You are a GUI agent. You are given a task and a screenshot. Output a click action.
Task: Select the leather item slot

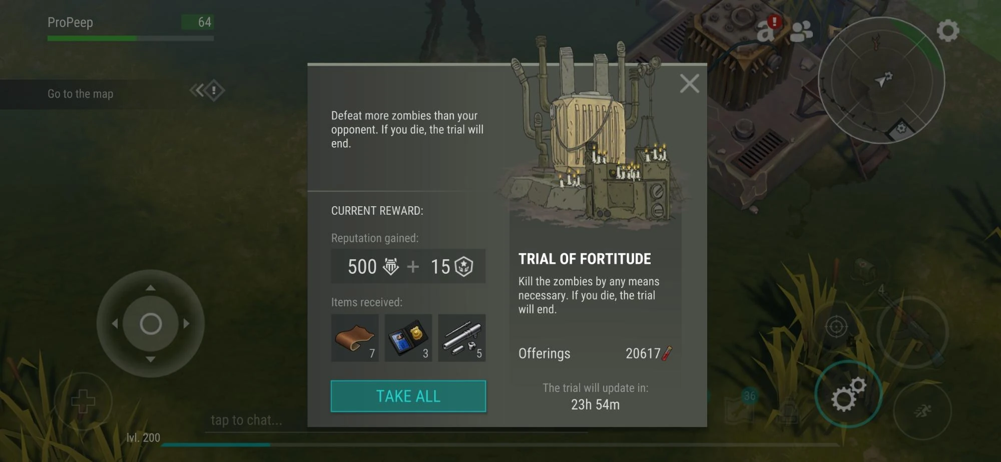355,338
